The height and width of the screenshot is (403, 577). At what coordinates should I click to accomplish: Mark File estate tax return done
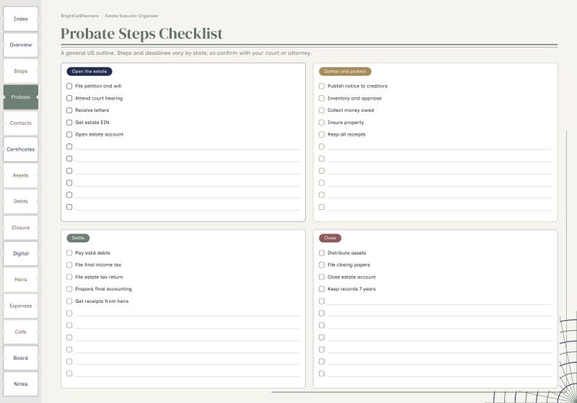click(69, 277)
